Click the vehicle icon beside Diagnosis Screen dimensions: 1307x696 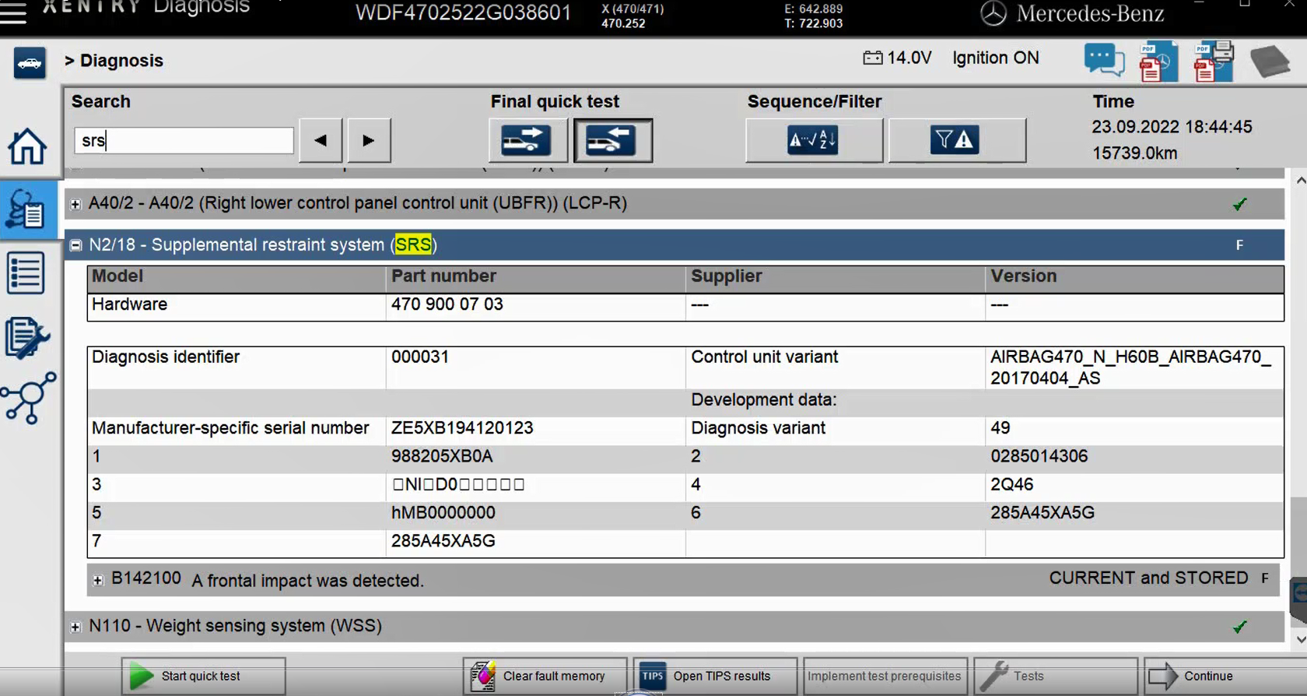click(x=30, y=63)
